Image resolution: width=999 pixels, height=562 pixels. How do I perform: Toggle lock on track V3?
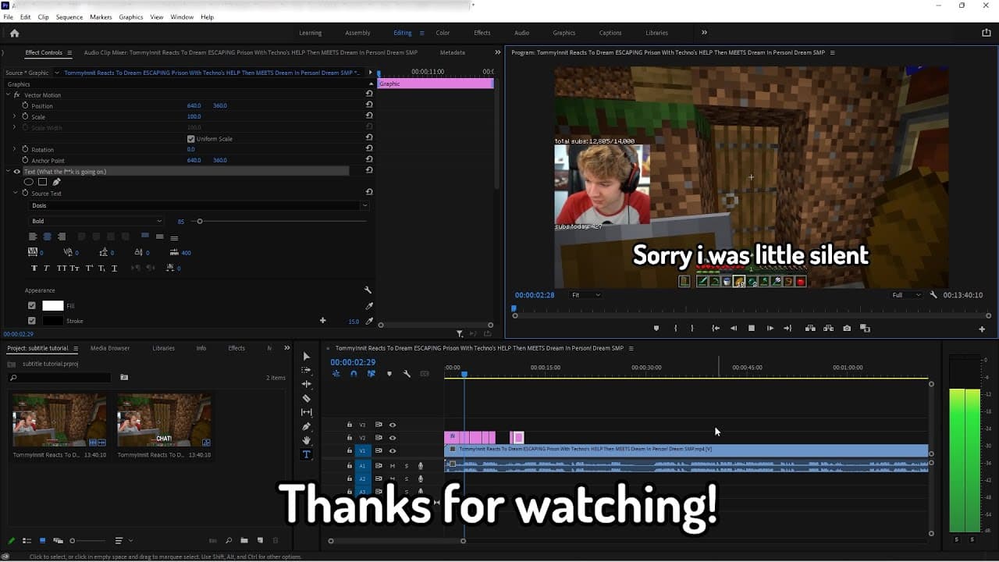(x=350, y=425)
